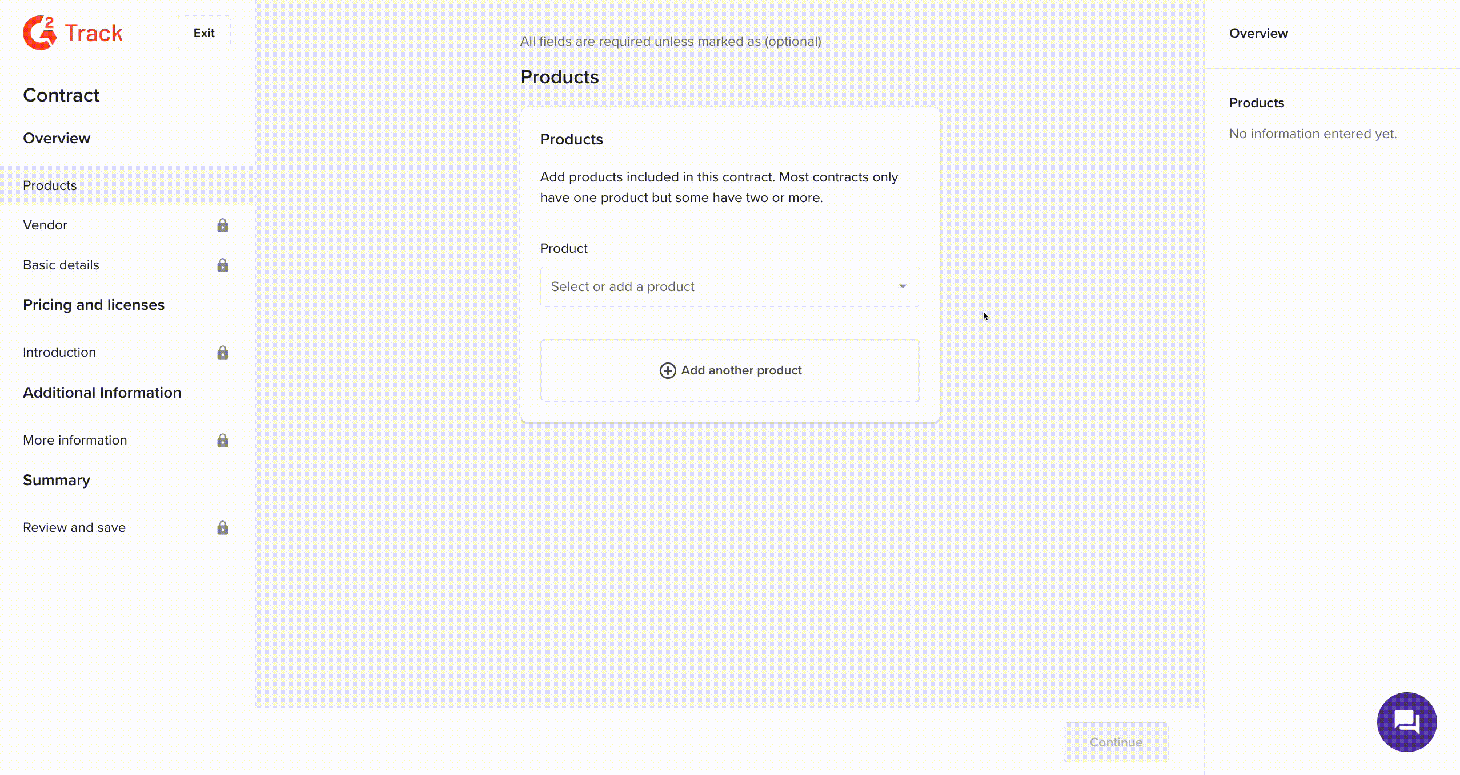
Task: Click the Continue button
Action: (x=1115, y=742)
